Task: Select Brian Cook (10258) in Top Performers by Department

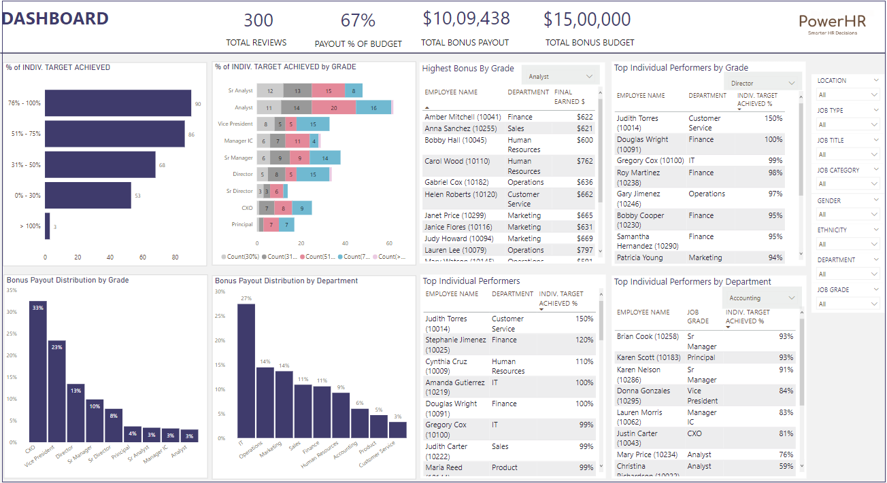Action: pyautogui.click(x=648, y=336)
